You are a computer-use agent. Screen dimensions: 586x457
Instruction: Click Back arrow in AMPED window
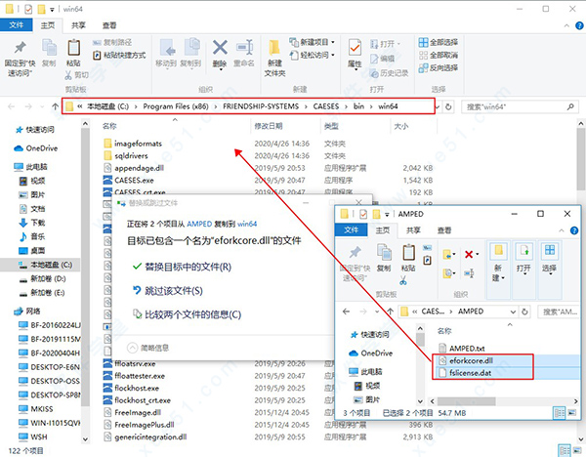pyautogui.click(x=346, y=312)
